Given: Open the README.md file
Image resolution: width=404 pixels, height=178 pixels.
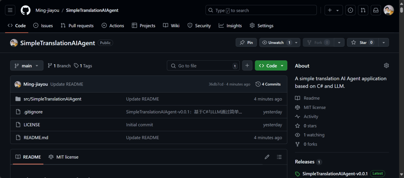Looking at the screenshot, I should pos(36,137).
